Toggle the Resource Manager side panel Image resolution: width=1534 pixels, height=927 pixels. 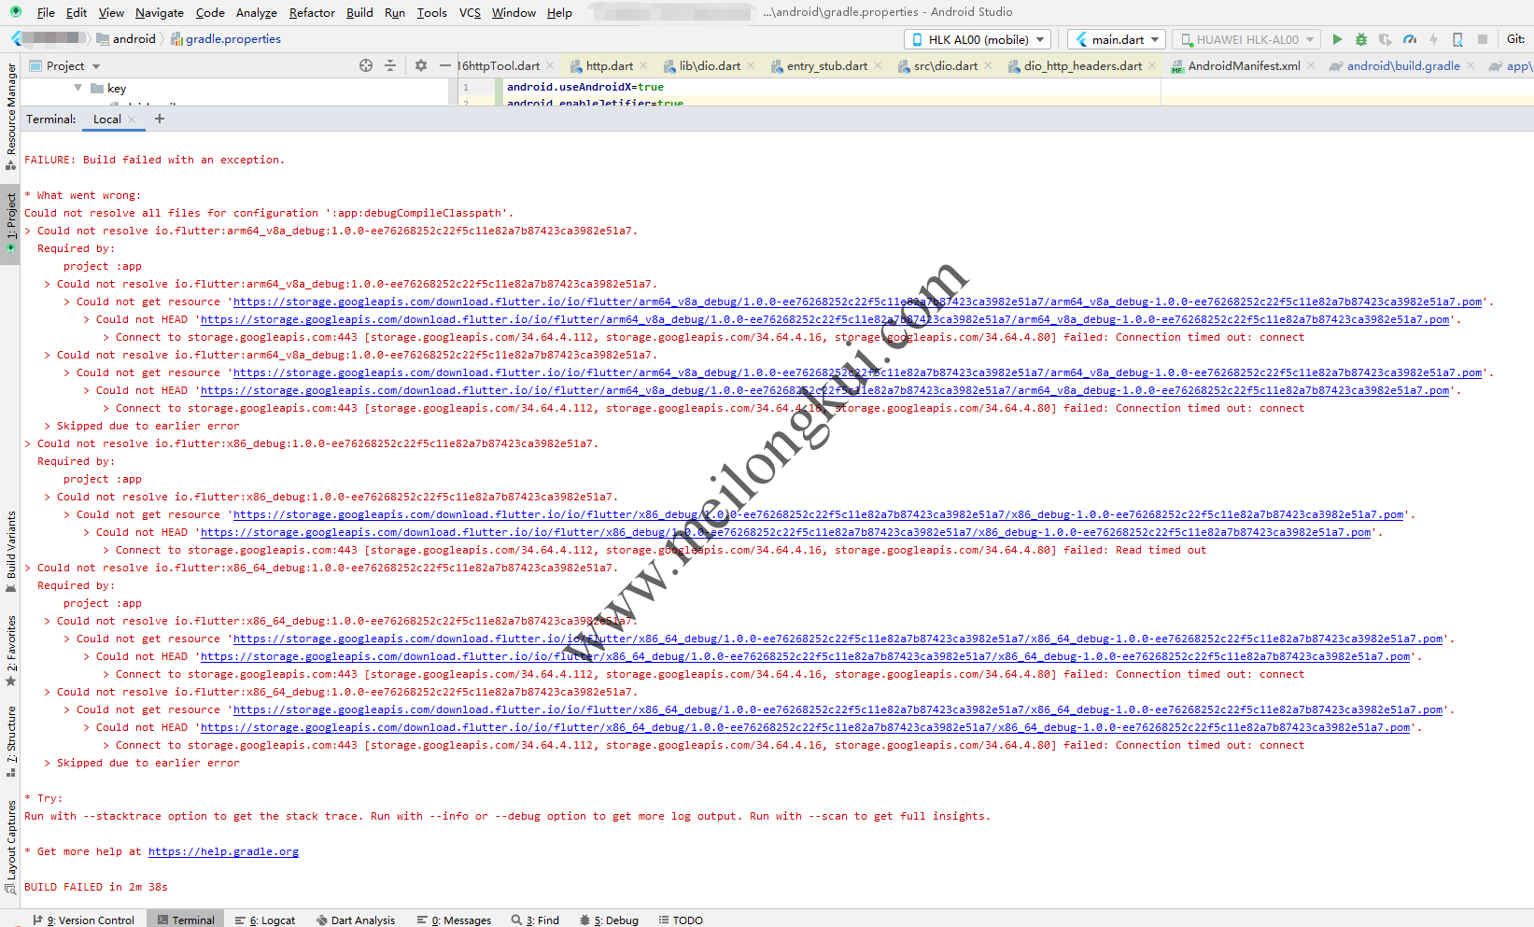pyautogui.click(x=10, y=116)
